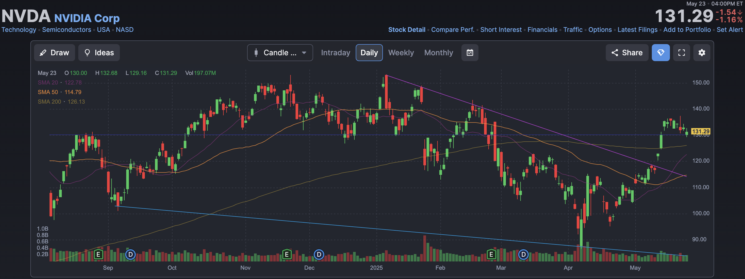Viewport: 745px width, 279px height.
Task: Click the 2025 label on time axis
Action: (376, 268)
